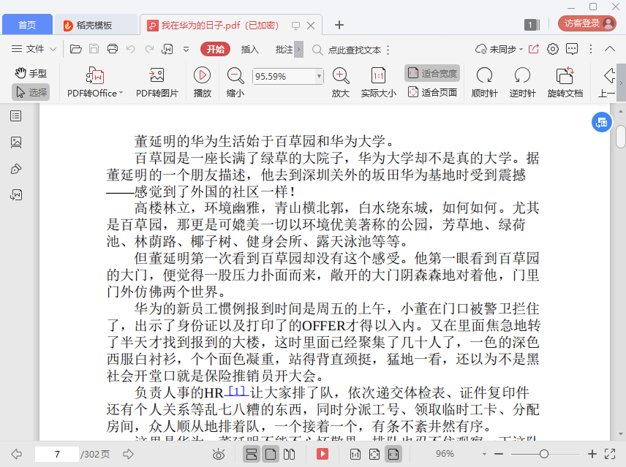Image resolution: width=626 pixels, height=467 pixels.
Task: Follow the [1] footnote link
Action: pos(237,391)
